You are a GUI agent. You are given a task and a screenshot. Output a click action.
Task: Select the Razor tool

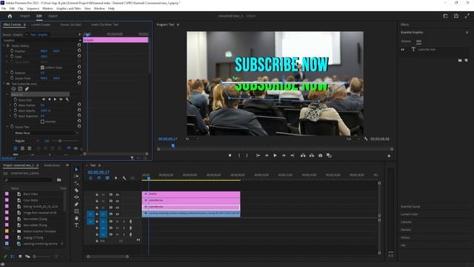point(76,191)
